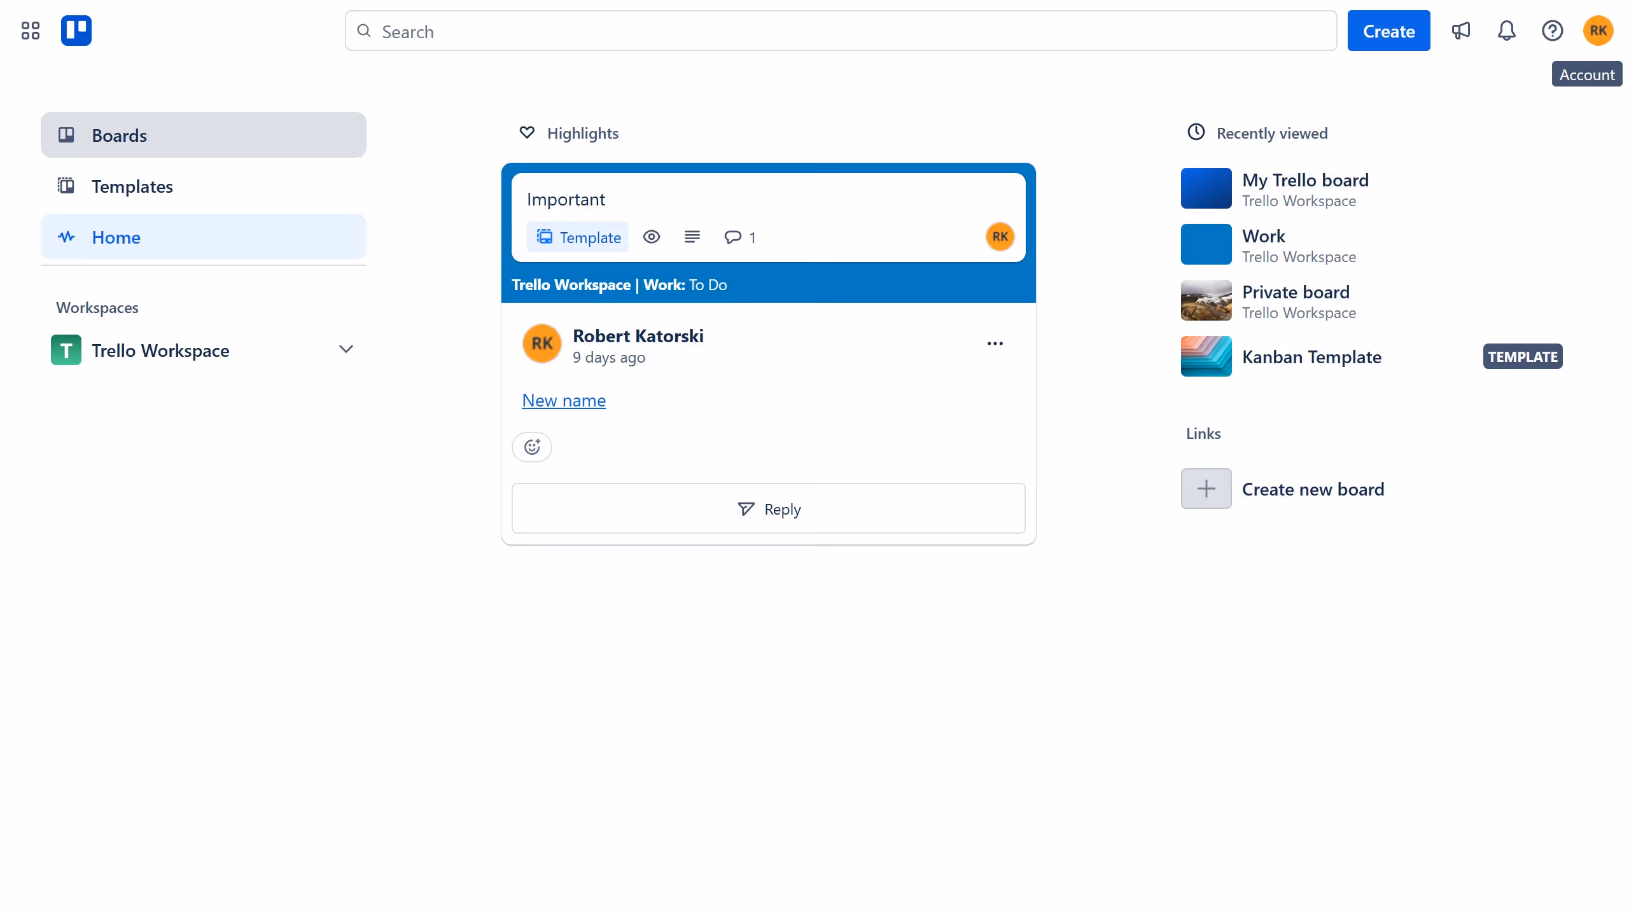Click the Trello logo icon
Image resolution: width=1629 pixels, height=916 pixels.
76,31
